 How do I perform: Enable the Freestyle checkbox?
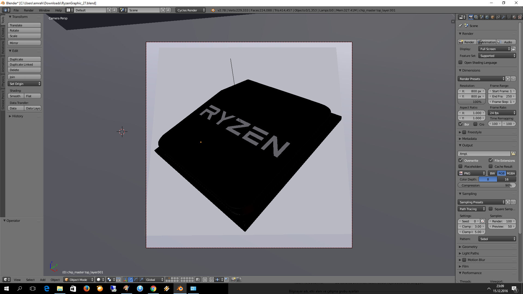[x=464, y=132]
